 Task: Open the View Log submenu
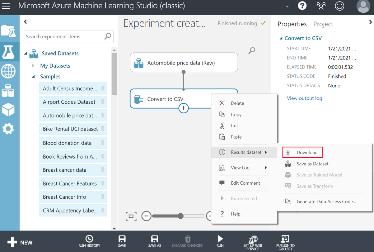click(x=244, y=168)
